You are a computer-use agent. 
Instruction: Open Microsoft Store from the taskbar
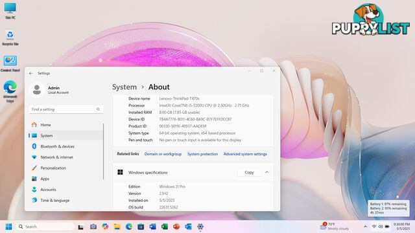point(141,227)
